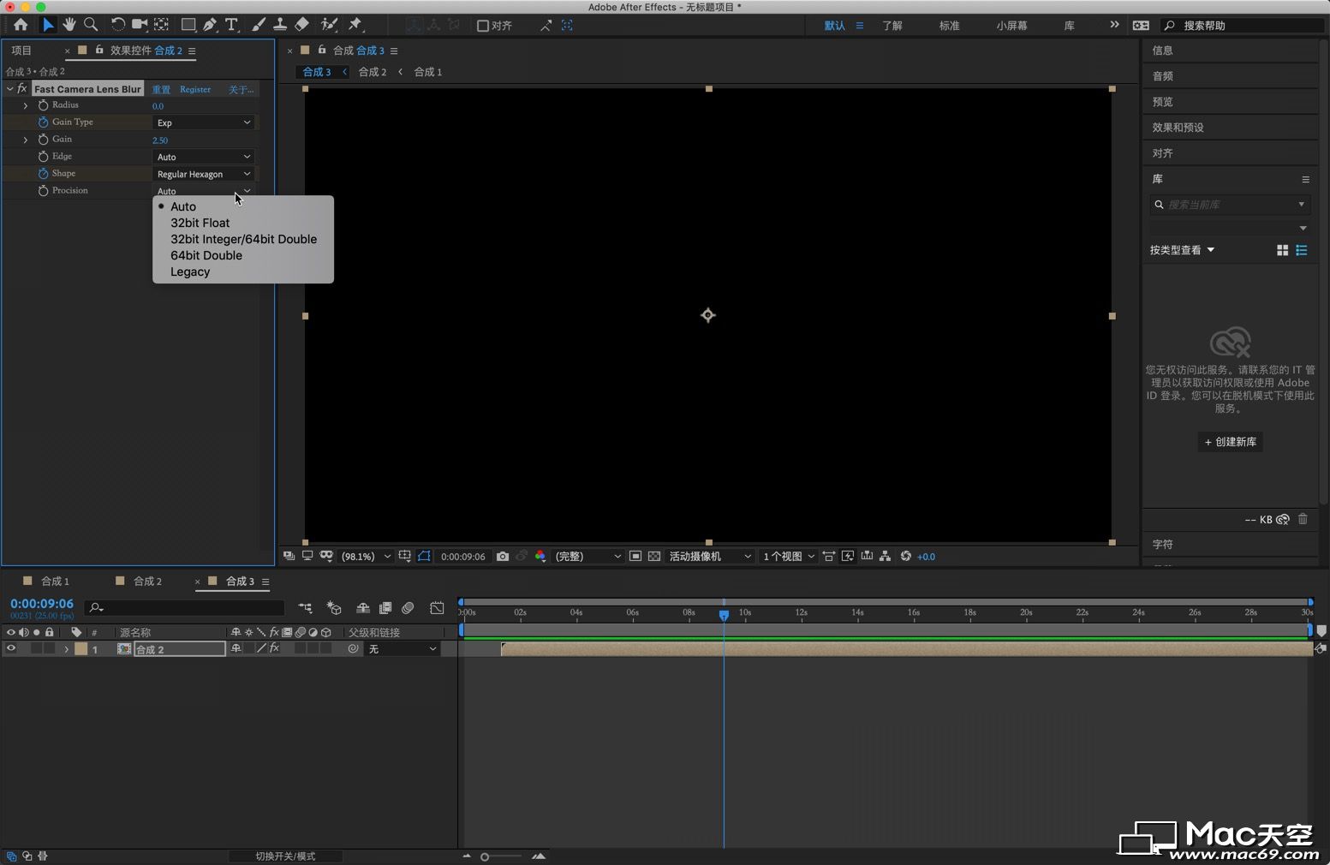
Task: Click the Gain value 2.50
Action: pyautogui.click(x=160, y=140)
